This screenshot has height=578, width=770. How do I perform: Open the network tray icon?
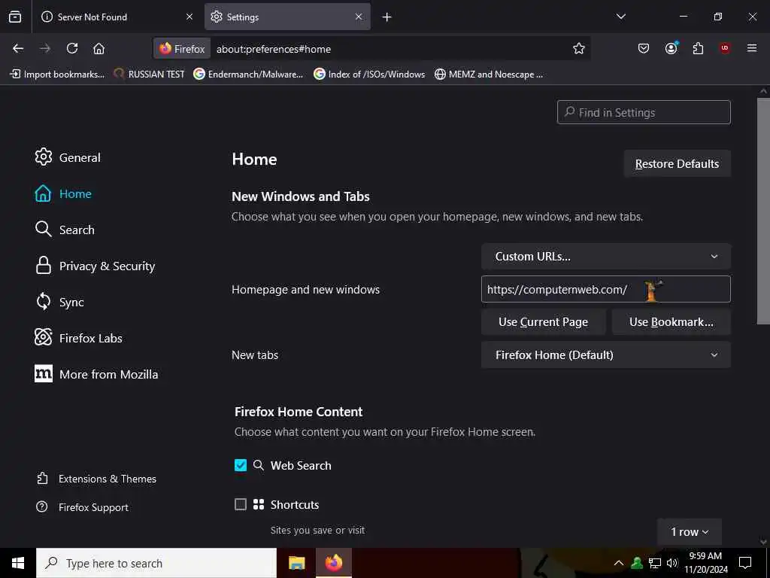tap(655, 563)
